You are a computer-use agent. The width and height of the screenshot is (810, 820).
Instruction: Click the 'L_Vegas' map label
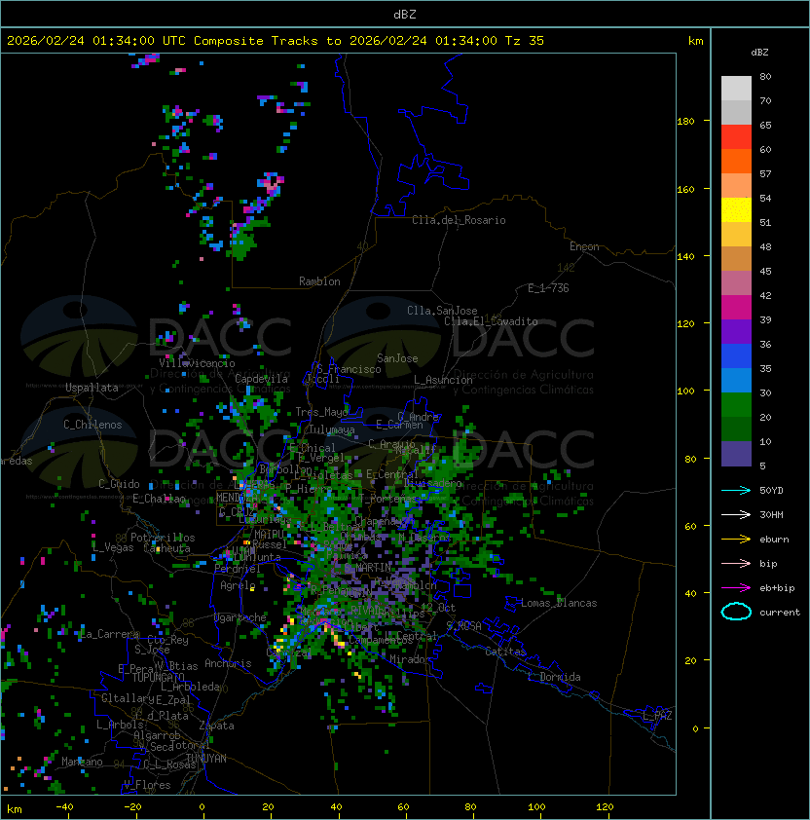[x=113, y=547]
